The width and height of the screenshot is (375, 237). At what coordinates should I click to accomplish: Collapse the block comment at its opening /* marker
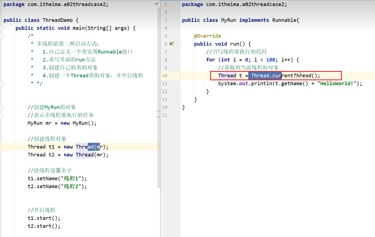tap(2, 36)
